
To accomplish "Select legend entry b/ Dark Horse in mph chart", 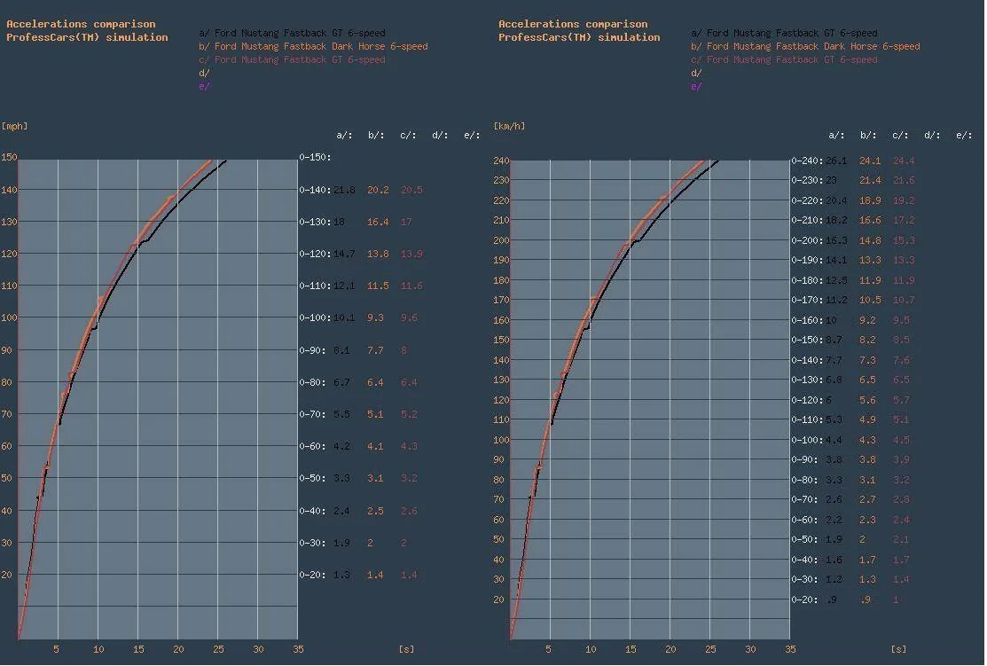I will pos(313,46).
